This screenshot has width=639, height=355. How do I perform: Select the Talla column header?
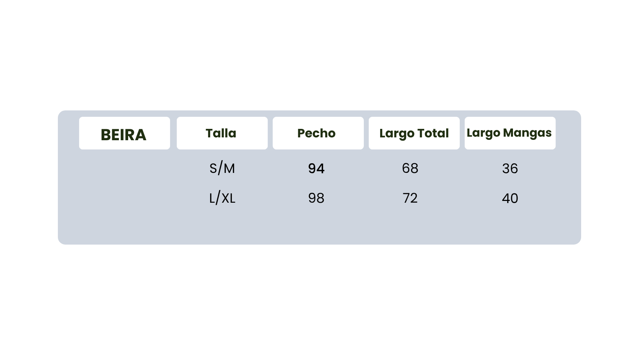222,133
